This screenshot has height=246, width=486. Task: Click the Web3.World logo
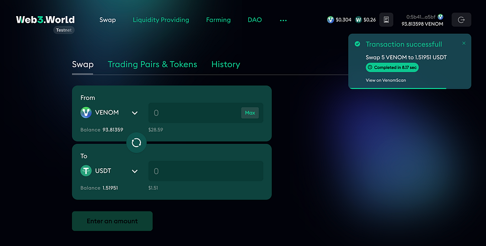click(x=45, y=19)
